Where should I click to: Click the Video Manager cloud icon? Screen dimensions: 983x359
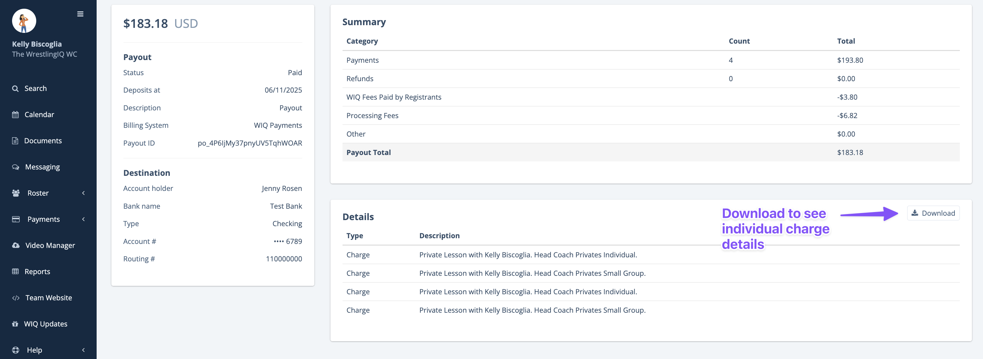[x=16, y=245]
